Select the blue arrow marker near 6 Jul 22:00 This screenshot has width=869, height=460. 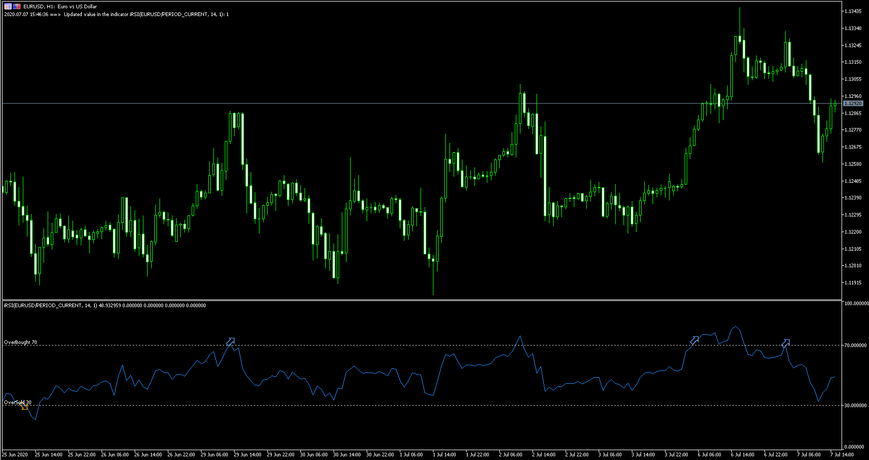coord(785,343)
